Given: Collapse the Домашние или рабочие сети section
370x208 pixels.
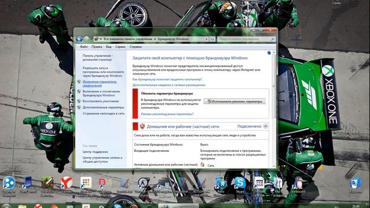Looking at the screenshot, I should click(265, 126).
